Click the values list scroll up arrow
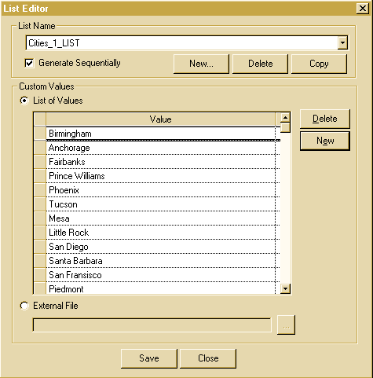Screen dimensions: 373x378 285,117
